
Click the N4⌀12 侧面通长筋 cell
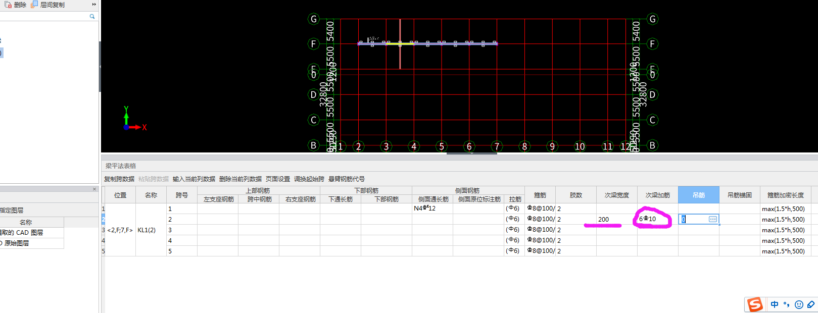click(x=432, y=208)
